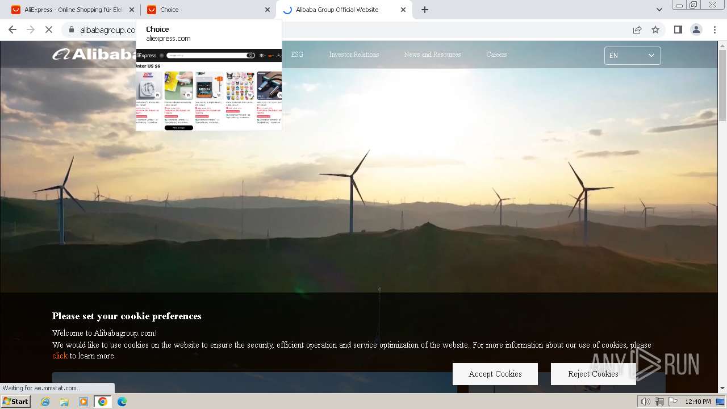Click Choice tab preview thumbnail

[x=209, y=90]
